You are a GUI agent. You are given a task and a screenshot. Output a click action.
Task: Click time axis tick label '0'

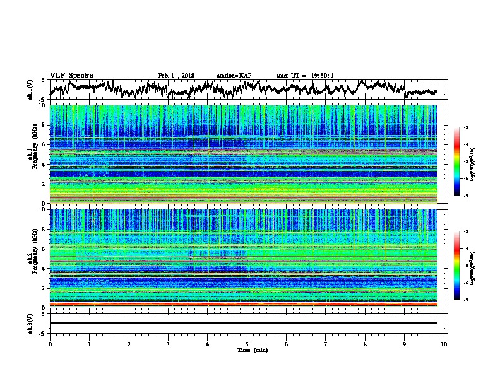point(50,344)
